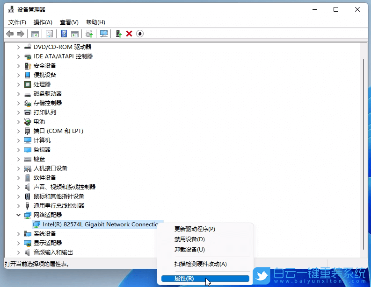Click status bar text 打开当前选择项的属性表。
Image resolution: width=371 pixels, height=287 pixels.
coord(37,264)
